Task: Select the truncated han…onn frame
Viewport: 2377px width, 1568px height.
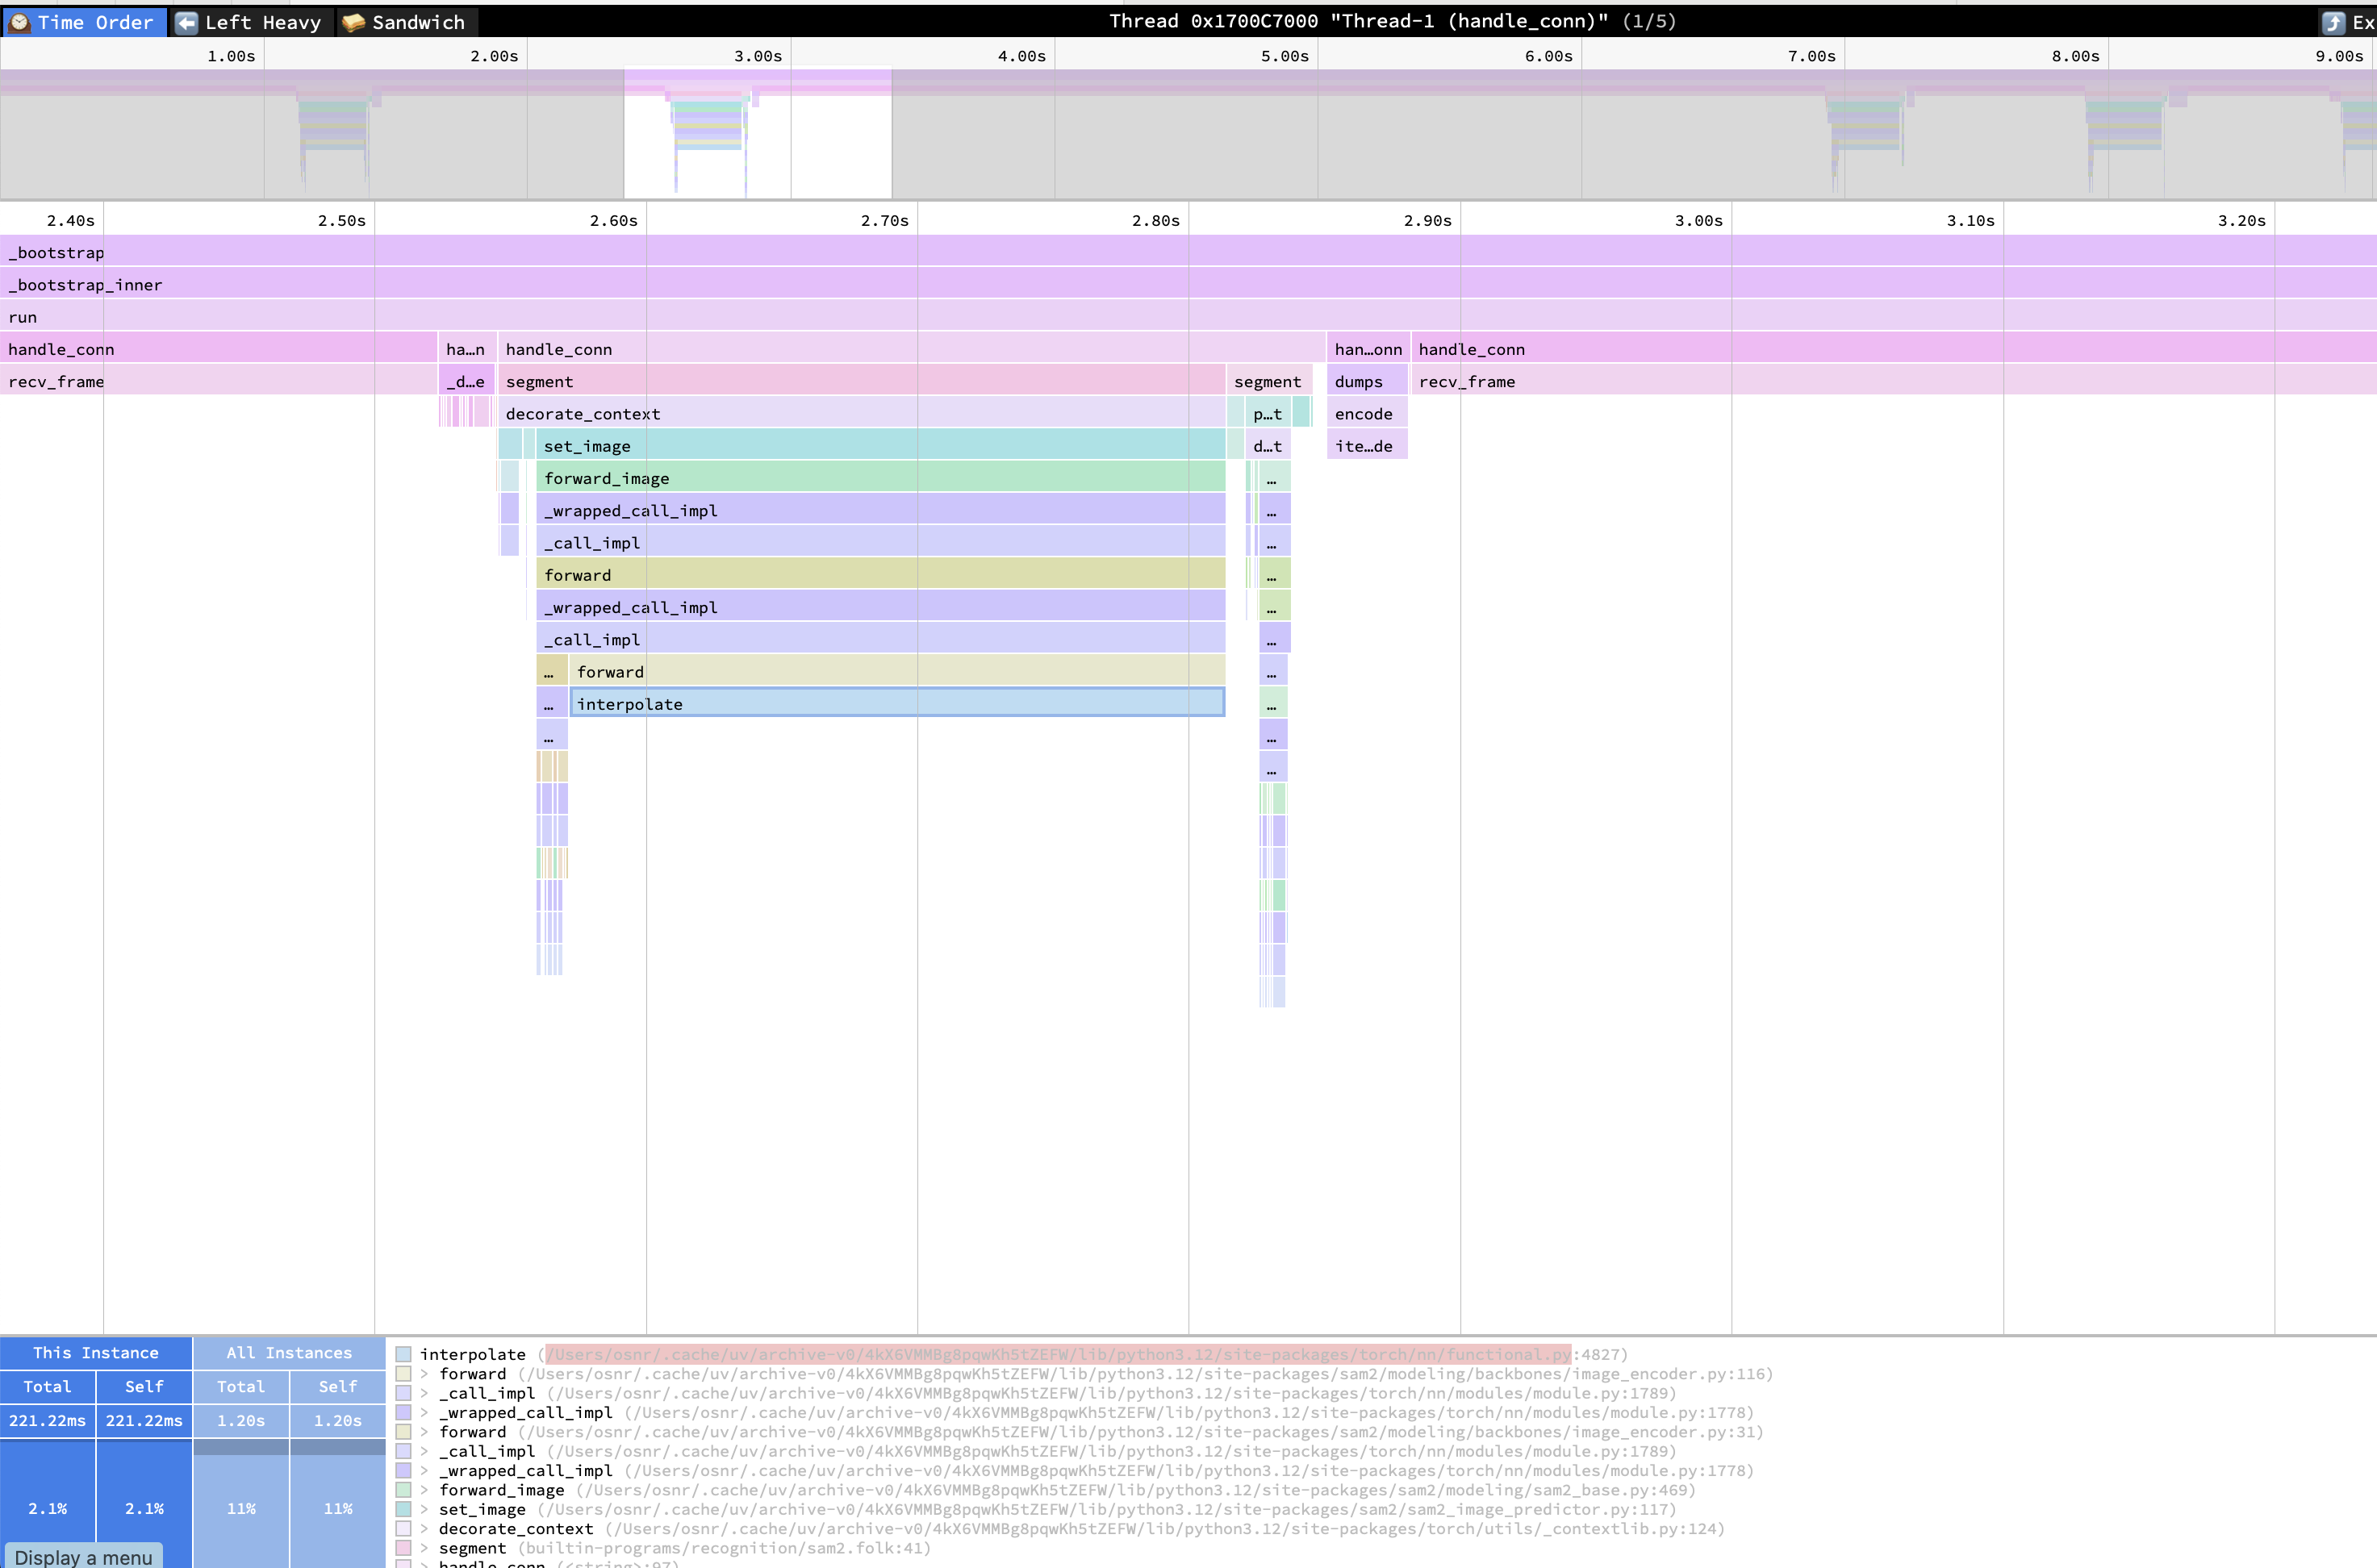Action: coord(1368,348)
